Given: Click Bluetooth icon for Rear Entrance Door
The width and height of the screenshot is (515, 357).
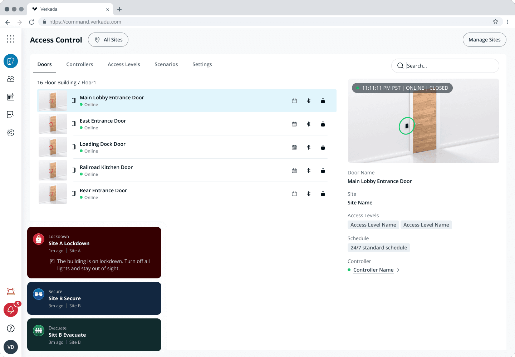Looking at the screenshot, I should (x=309, y=194).
